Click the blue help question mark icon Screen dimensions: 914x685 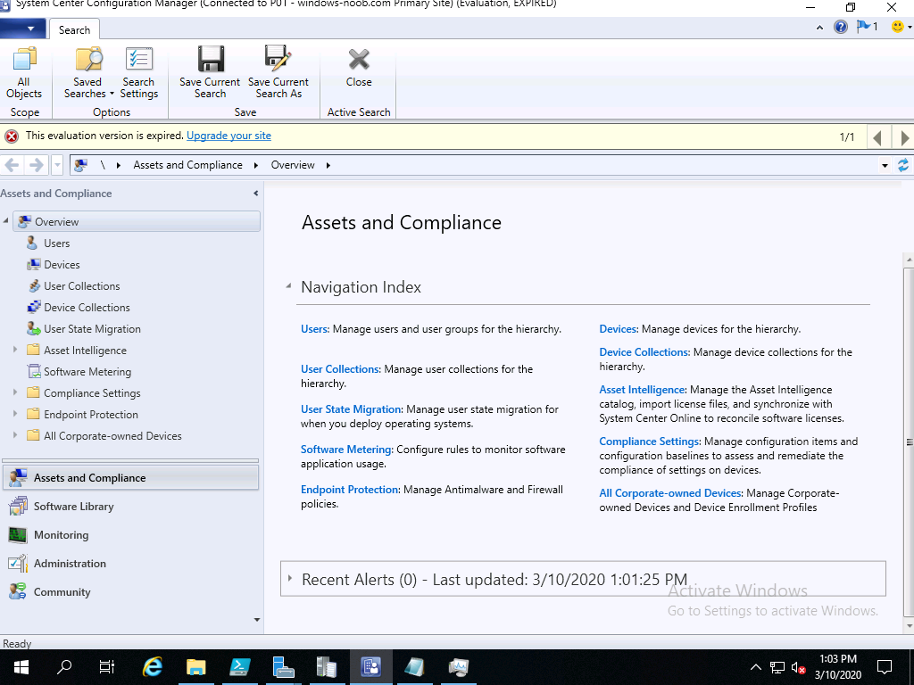841,27
